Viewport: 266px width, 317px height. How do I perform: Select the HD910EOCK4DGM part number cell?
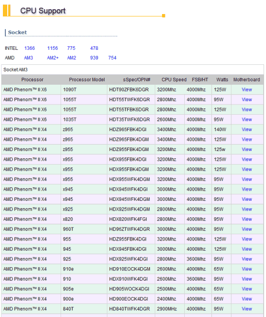[131, 269]
